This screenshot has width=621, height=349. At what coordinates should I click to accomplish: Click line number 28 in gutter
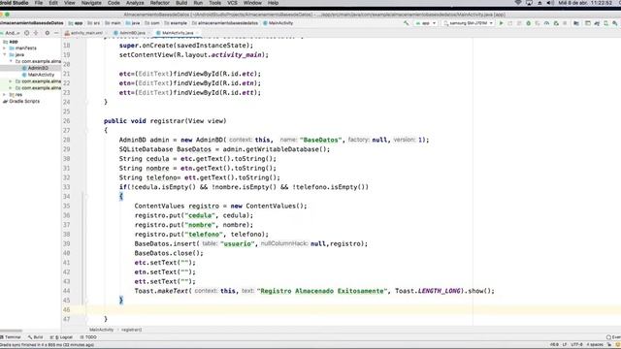tap(66, 140)
